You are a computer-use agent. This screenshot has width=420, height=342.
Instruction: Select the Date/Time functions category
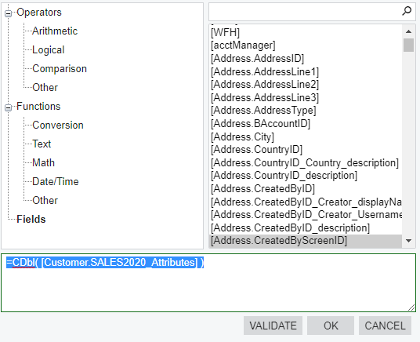56,182
